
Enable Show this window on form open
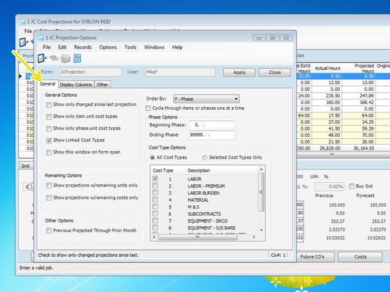click(x=49, y=152)
